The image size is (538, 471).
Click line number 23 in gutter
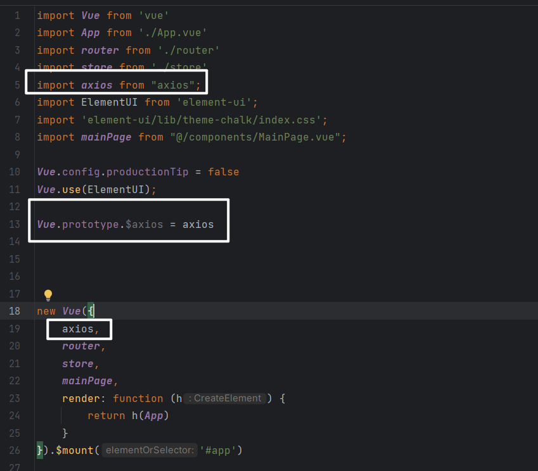click(x=15, y=398)
